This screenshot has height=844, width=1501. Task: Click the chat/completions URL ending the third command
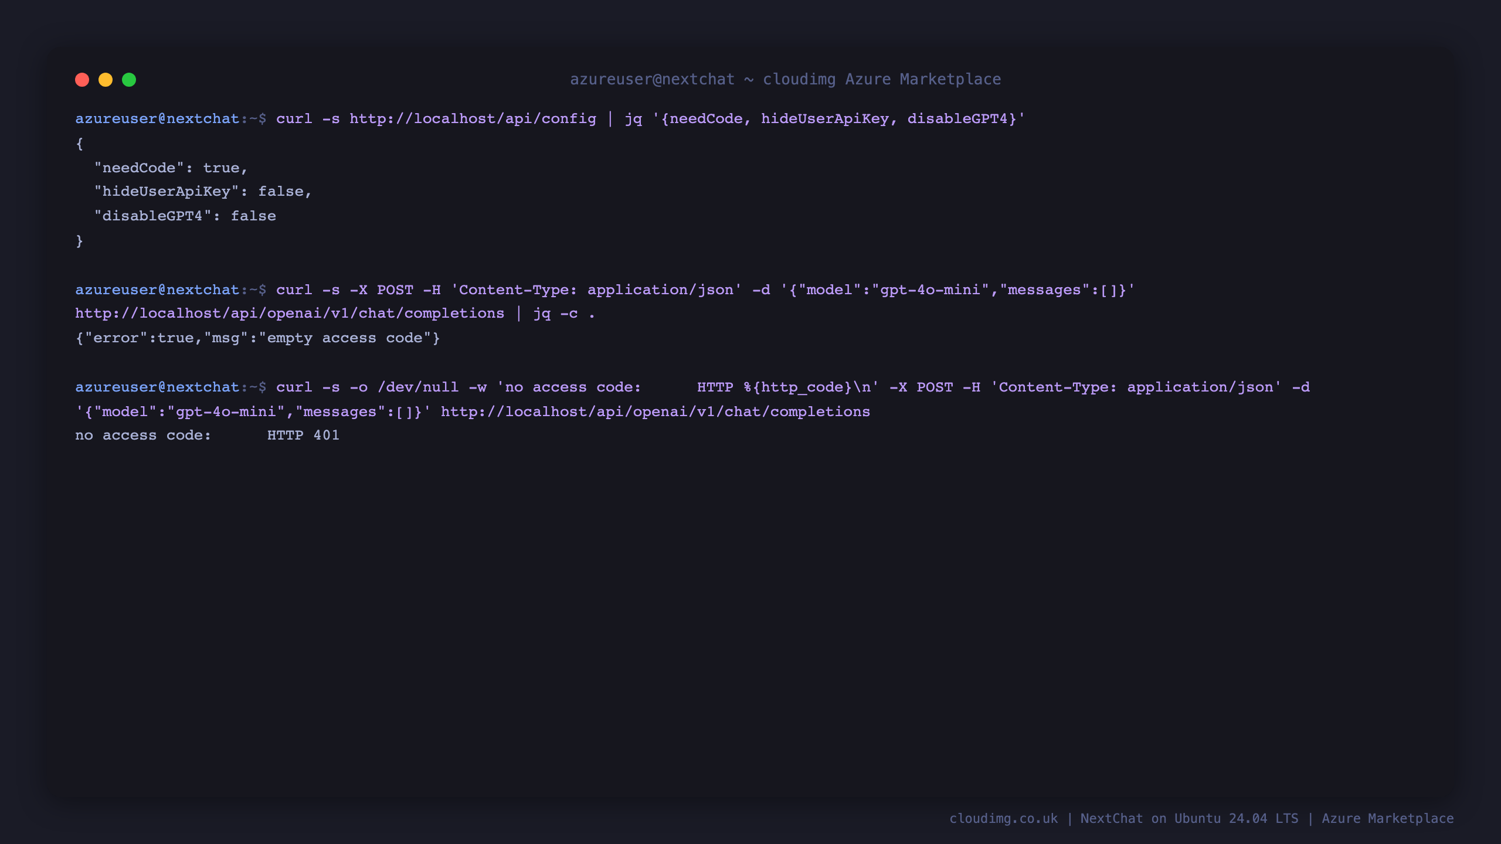[656, 411]
